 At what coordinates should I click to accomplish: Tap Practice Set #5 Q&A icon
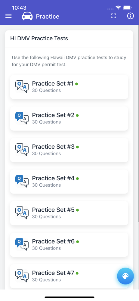(22, 213)
